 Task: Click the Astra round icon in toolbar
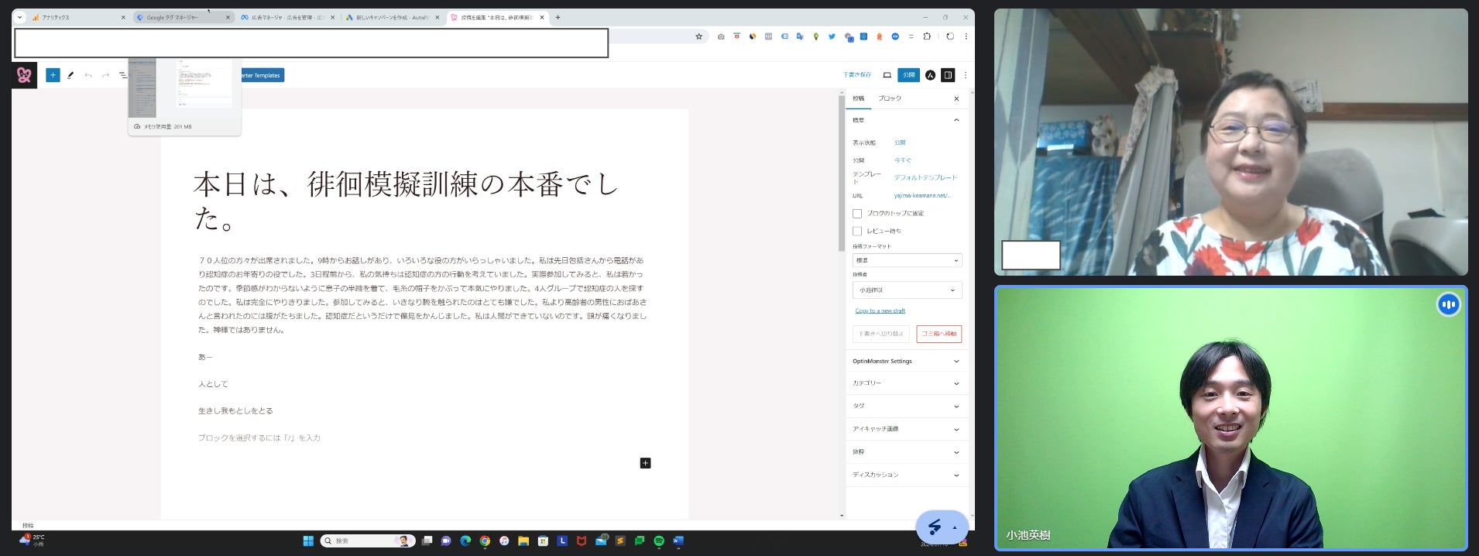930,75
